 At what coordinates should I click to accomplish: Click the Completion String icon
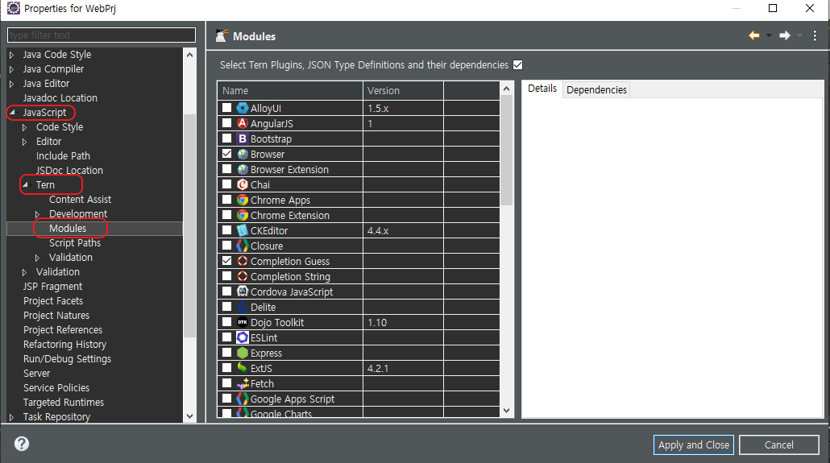coord(243,276)
